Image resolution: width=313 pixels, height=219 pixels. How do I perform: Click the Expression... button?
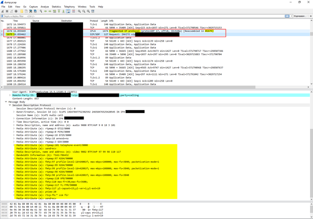[x=300, y=16]
